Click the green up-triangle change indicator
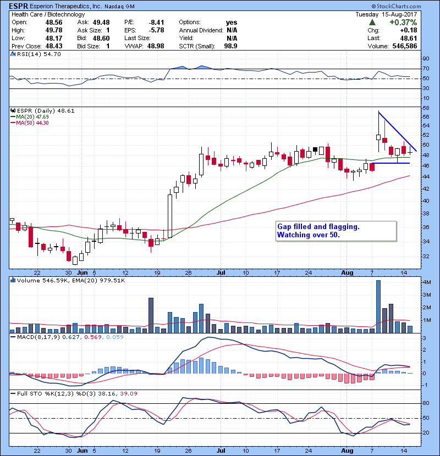Viewport: 440px width, 456px height. click(x=372, y=23)
